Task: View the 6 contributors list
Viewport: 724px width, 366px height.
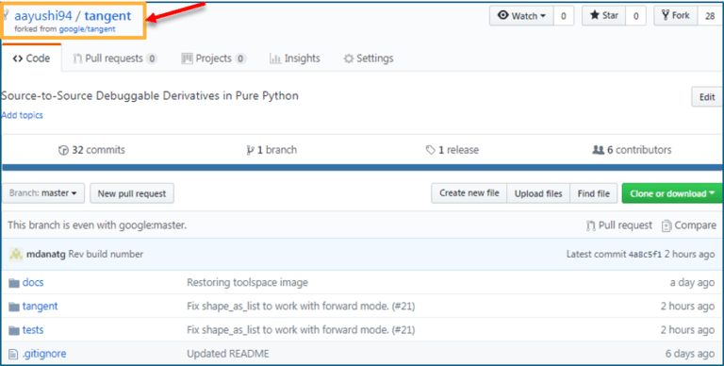Action: coord(633,150)
